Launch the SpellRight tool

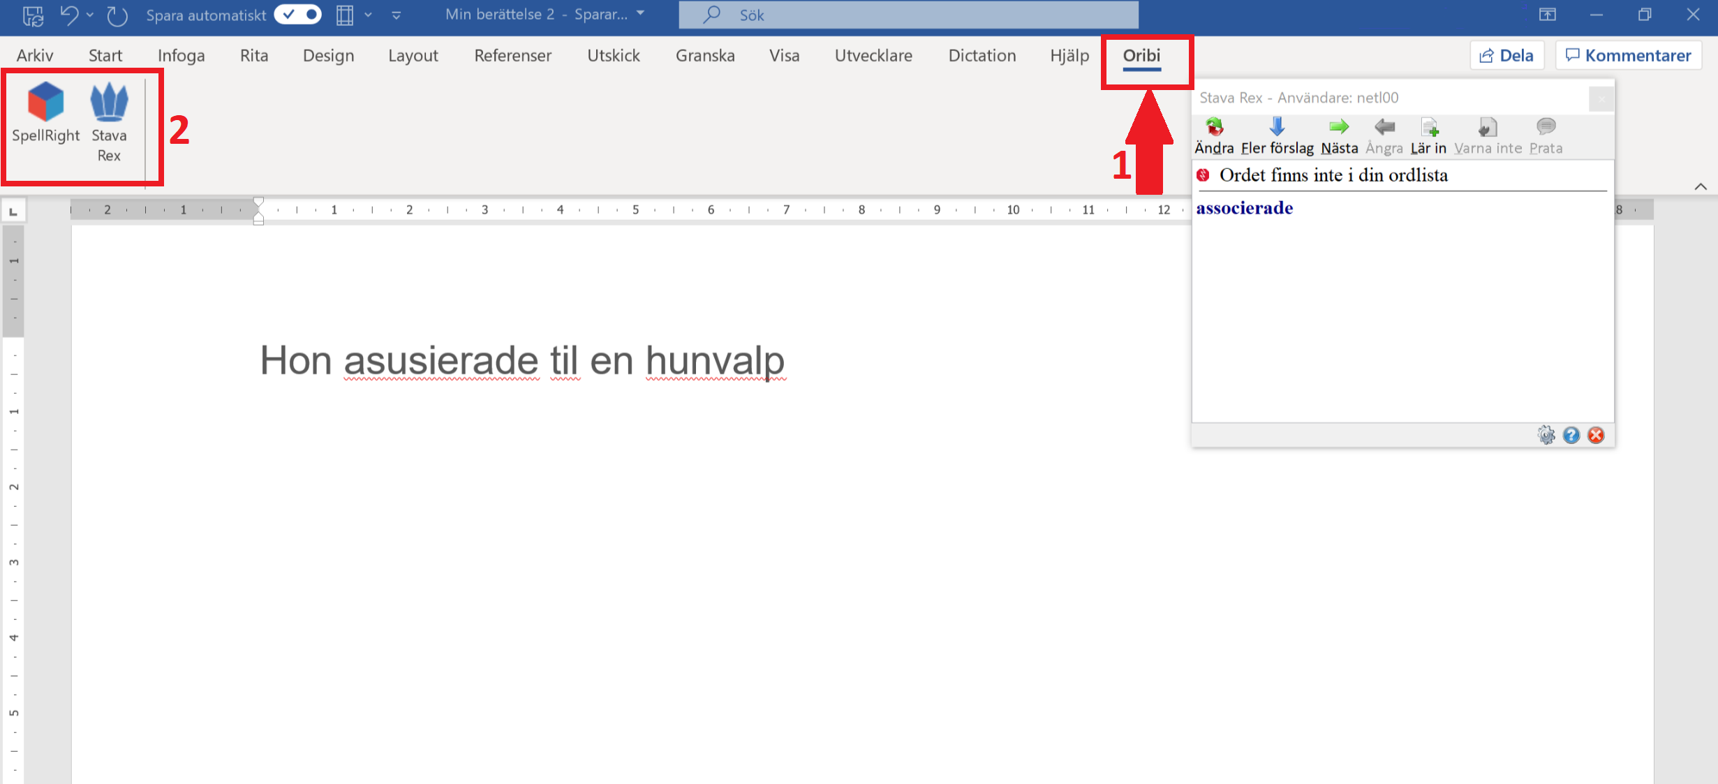(x=45, y=114)
